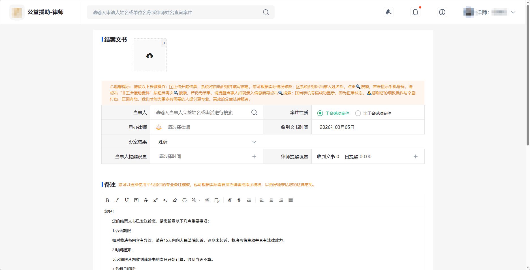Click the 当事人 search magnifier
The image size is (530, 270).
[254, 112]
